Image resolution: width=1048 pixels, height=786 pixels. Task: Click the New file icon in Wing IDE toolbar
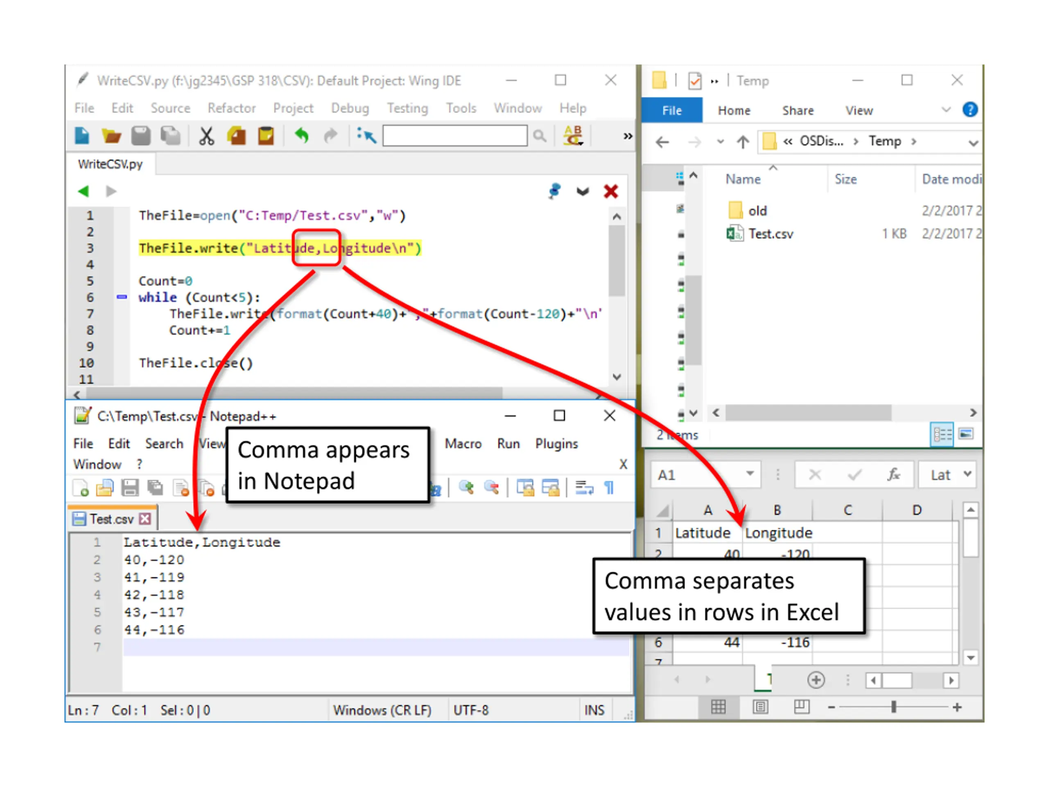click(x=82, y=136)
